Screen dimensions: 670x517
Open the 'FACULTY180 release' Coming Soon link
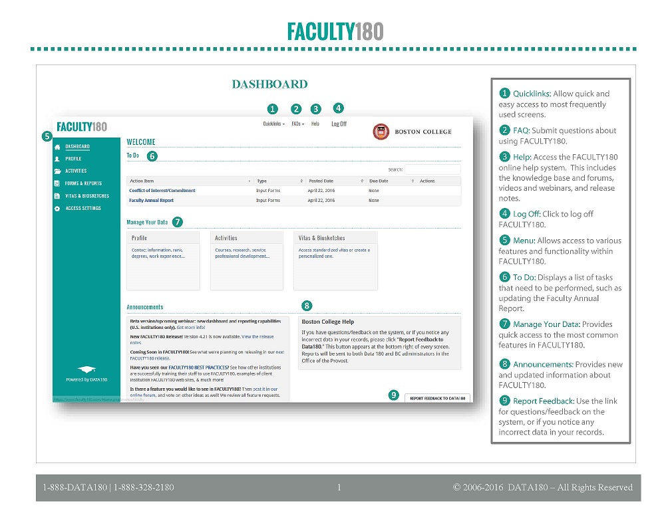[150, 358]
